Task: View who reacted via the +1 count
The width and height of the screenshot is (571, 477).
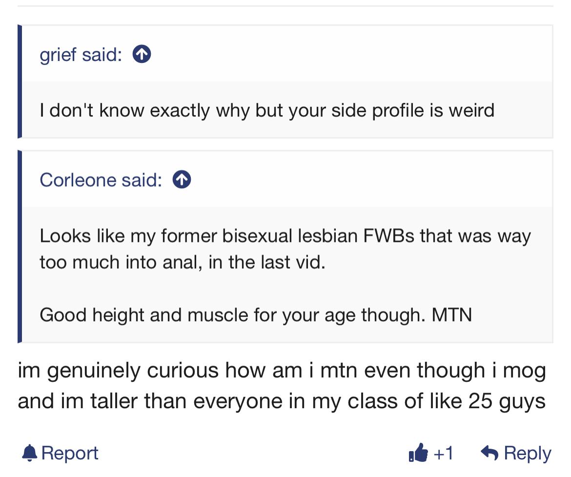Action: (443, 454)
